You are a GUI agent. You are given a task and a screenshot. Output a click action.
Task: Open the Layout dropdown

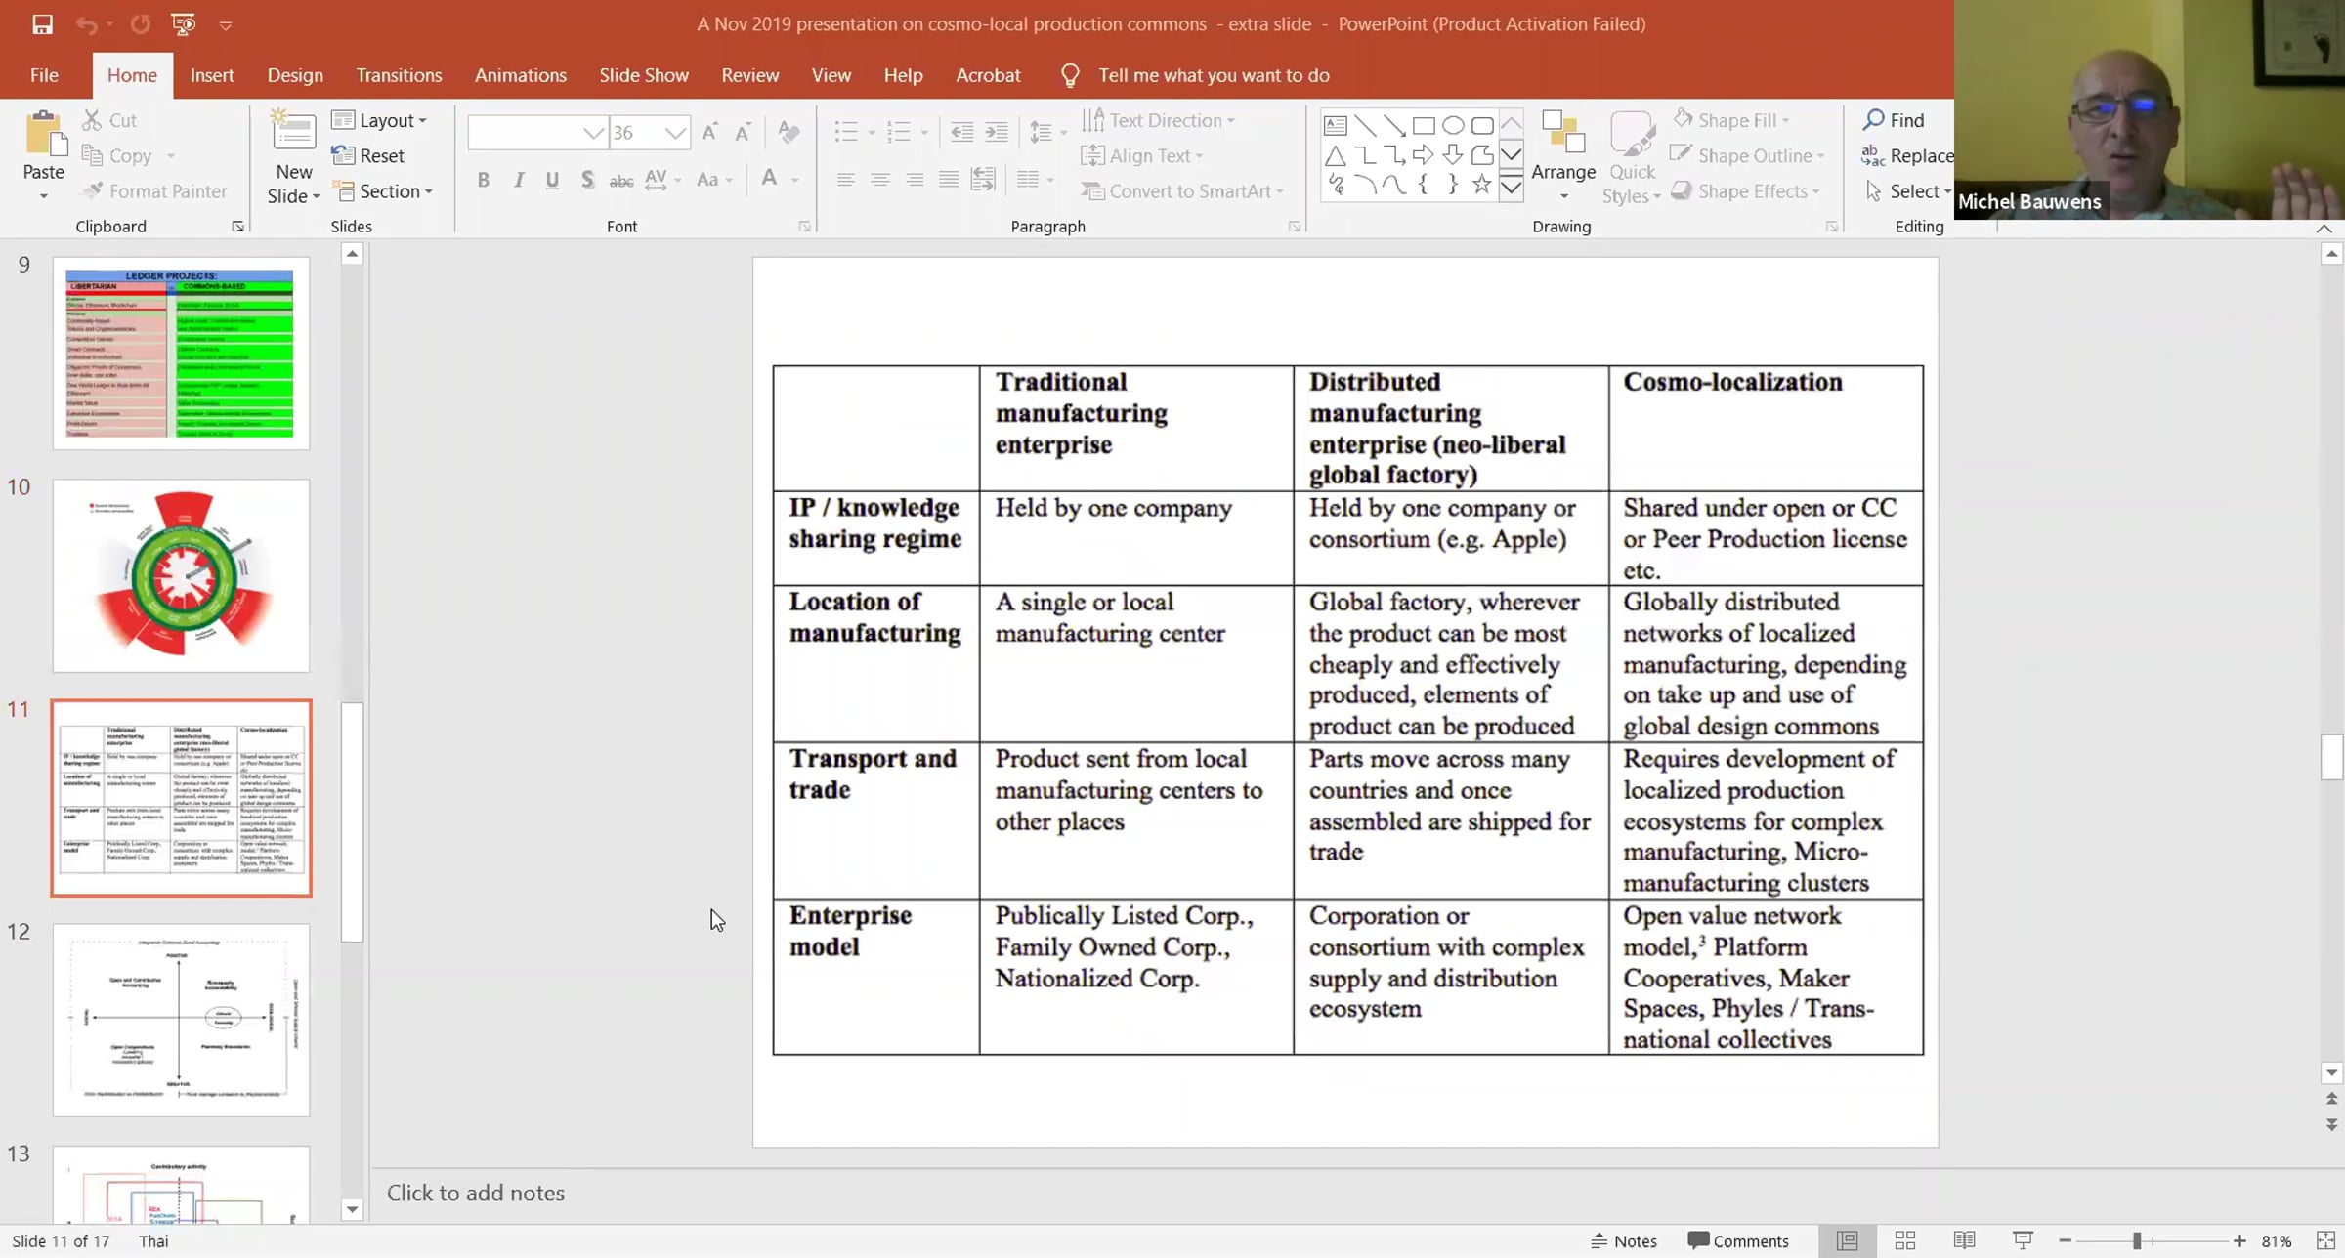pyautogui.click(x=380, y=120)
